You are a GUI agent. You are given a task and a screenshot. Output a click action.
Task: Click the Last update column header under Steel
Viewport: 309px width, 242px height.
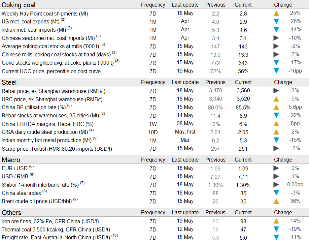[x=185, y=82]
